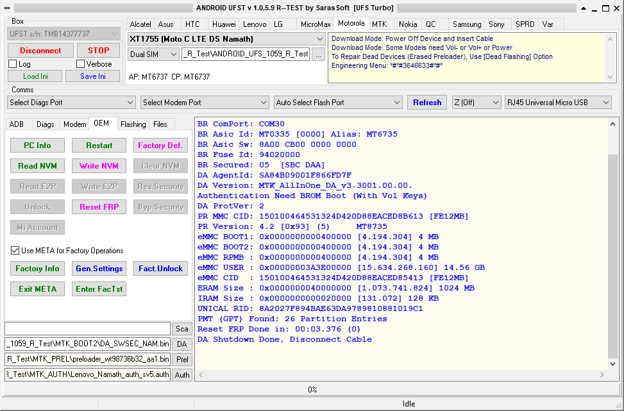Click the log pane vertical scrollbar down arrow

613,364
